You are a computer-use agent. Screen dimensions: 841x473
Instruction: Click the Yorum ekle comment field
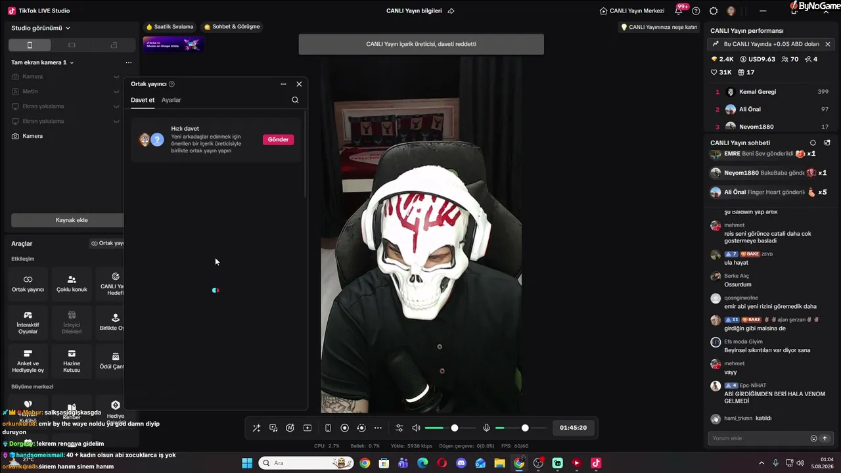pos(759,438)
